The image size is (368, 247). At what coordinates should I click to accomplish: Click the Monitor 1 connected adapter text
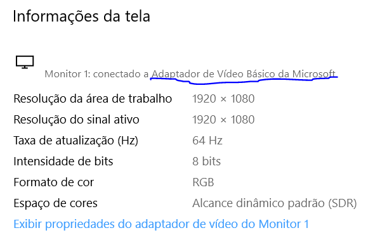(x=190, y=74)
